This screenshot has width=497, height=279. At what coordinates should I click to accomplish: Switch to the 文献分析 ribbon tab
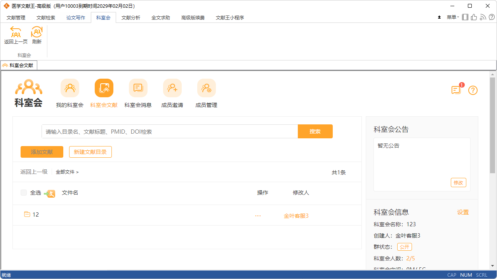pyautogui.click(x=131, y=17)
